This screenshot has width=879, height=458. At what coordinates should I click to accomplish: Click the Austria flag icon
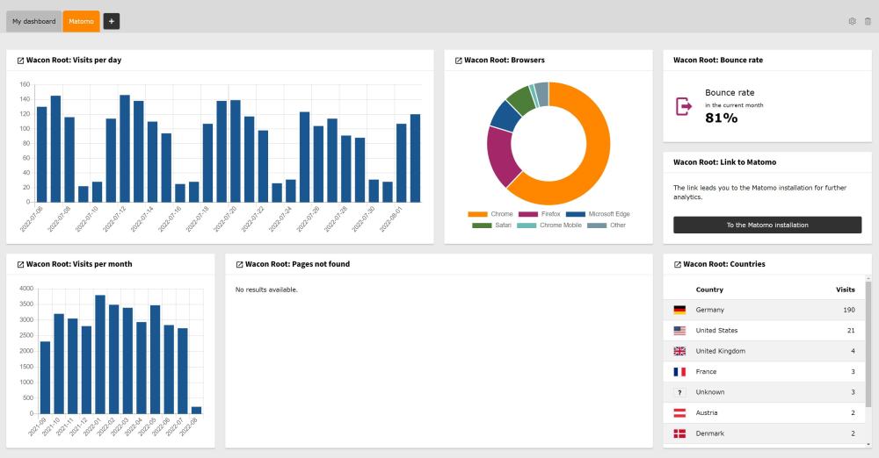pyautogui.click(x=679, y=412)
